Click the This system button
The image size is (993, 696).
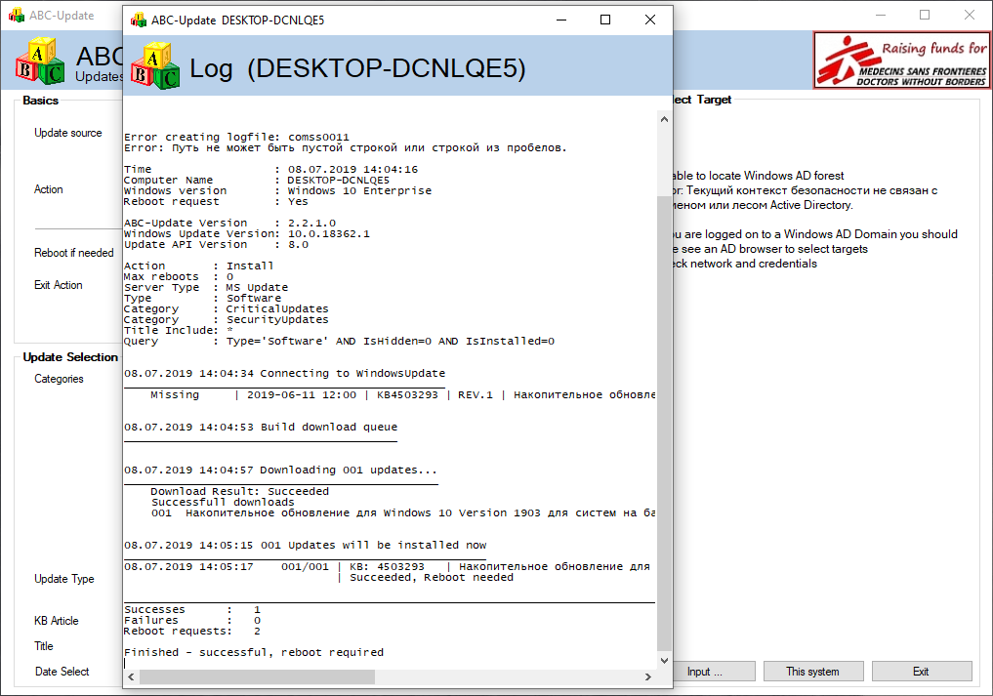coord(813,672)
